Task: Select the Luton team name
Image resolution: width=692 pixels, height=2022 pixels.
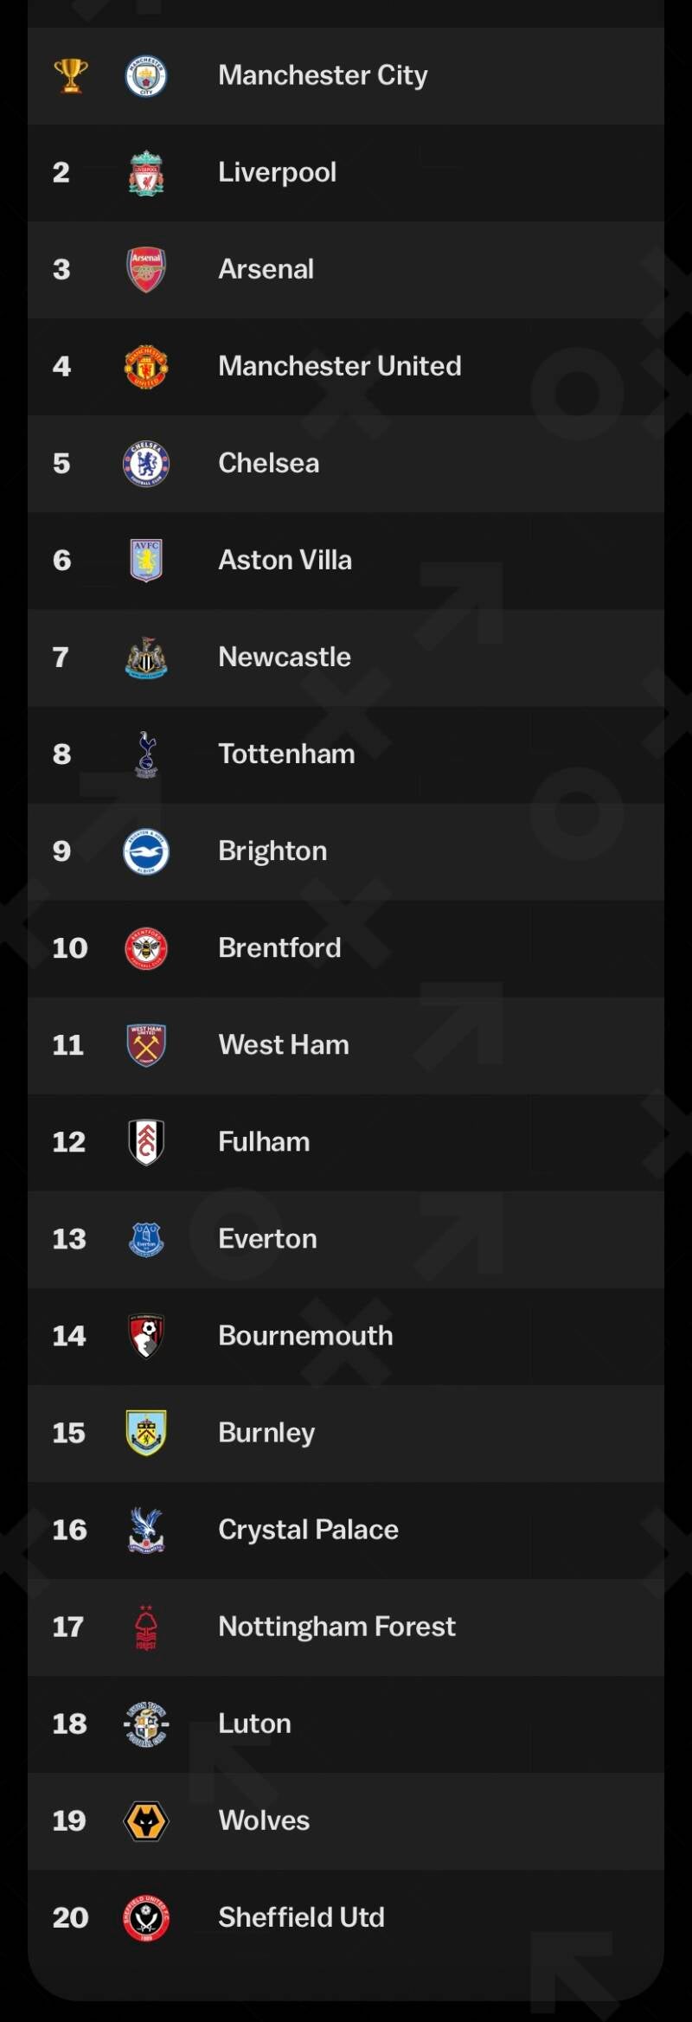Action: point(254,1724)
